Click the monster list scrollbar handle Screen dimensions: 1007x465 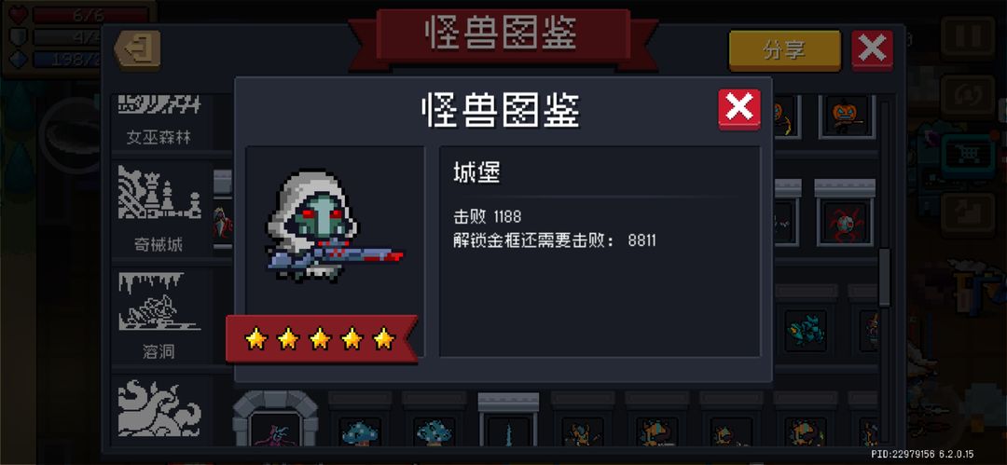(x=884, y=277)
